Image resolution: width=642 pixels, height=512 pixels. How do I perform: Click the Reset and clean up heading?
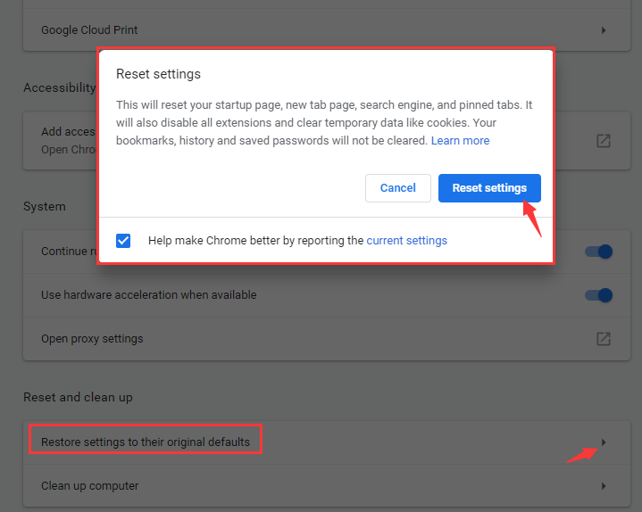pyautogui.click(x=78, y=397)
